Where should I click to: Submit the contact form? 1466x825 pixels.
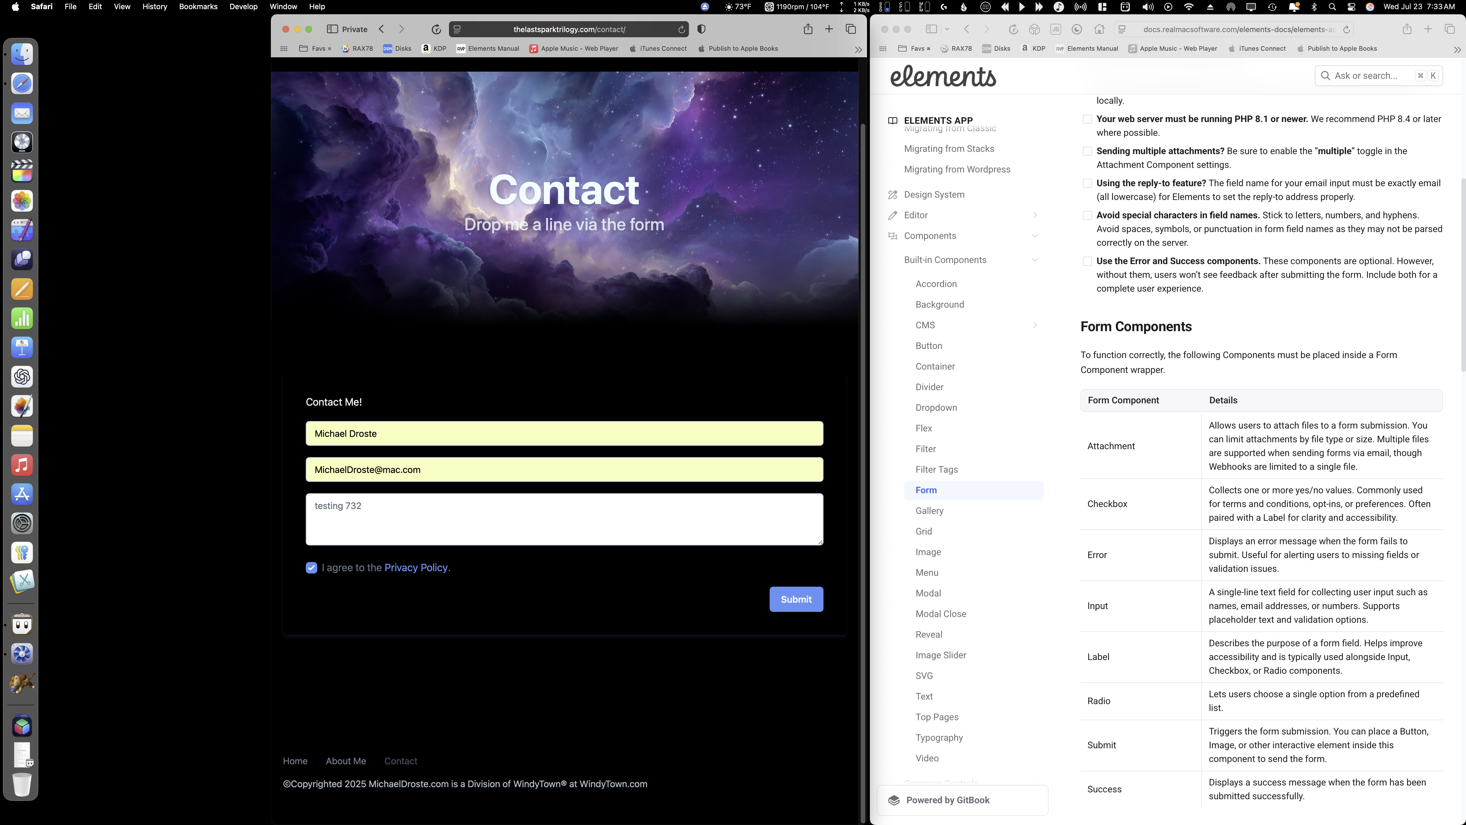pos(796,599)
